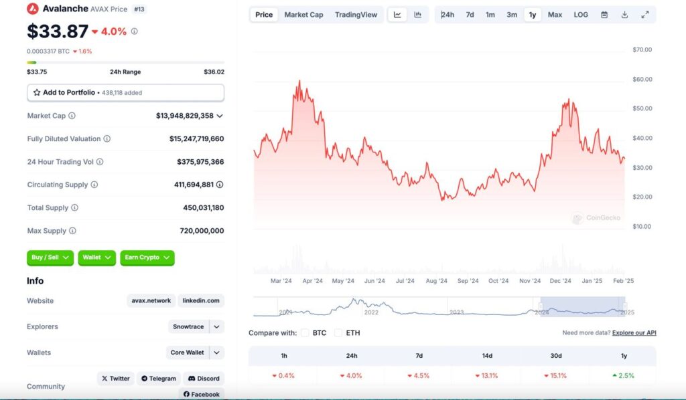Open the 24 Hour Trading Vol info icon
The image size is (686, 400).
click(100, 162)
